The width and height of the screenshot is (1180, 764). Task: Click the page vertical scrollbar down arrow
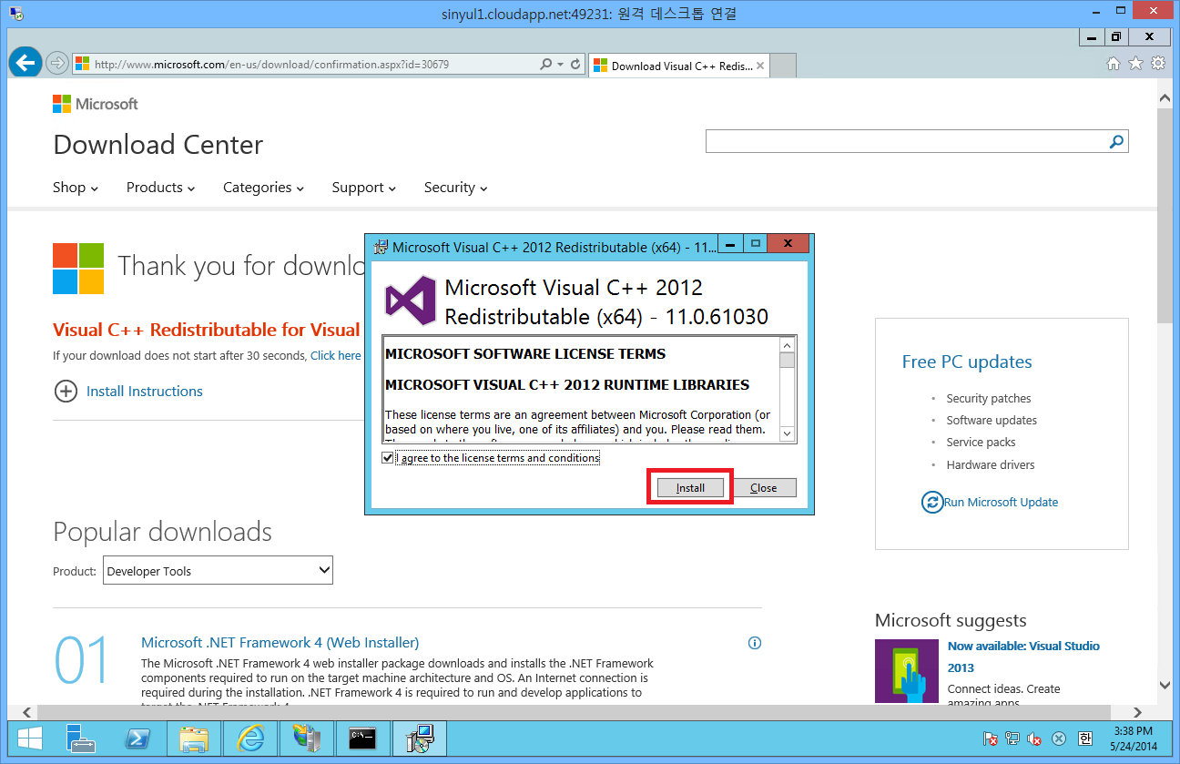(1165, 685)
